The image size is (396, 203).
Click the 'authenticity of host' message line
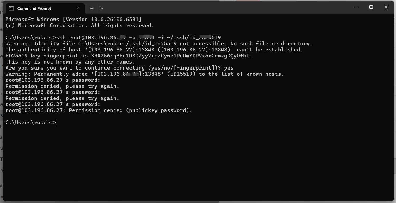154,50
